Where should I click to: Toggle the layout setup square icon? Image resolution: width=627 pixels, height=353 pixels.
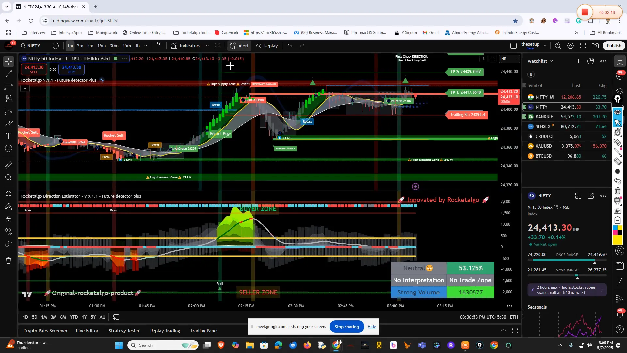pos(513,46)
